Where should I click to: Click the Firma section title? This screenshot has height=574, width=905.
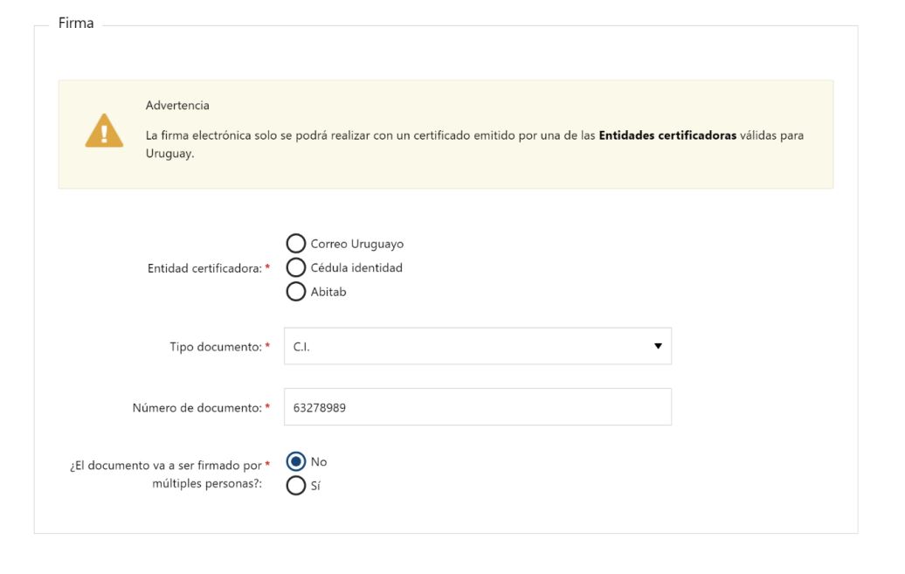point(76,23)
